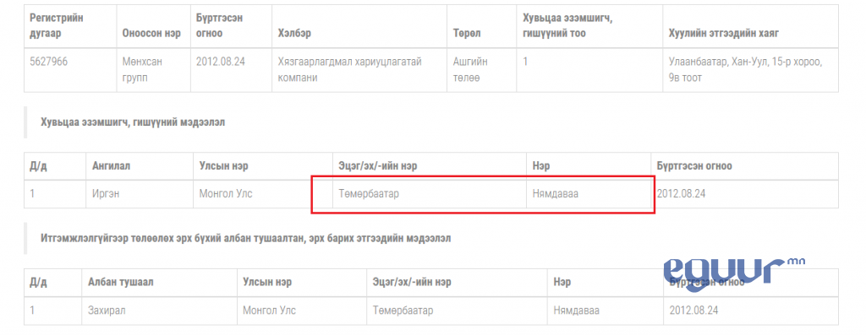Click the Хувьцаа эзэмшигч, гишүүний тоо header
This screenshot has height=335, width=866.
567,25
